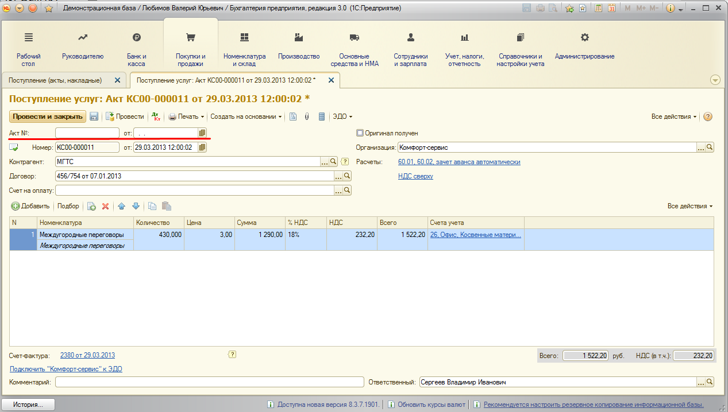Click Добавить to add a row
728x412 pixels.
(x=31, y=206)
